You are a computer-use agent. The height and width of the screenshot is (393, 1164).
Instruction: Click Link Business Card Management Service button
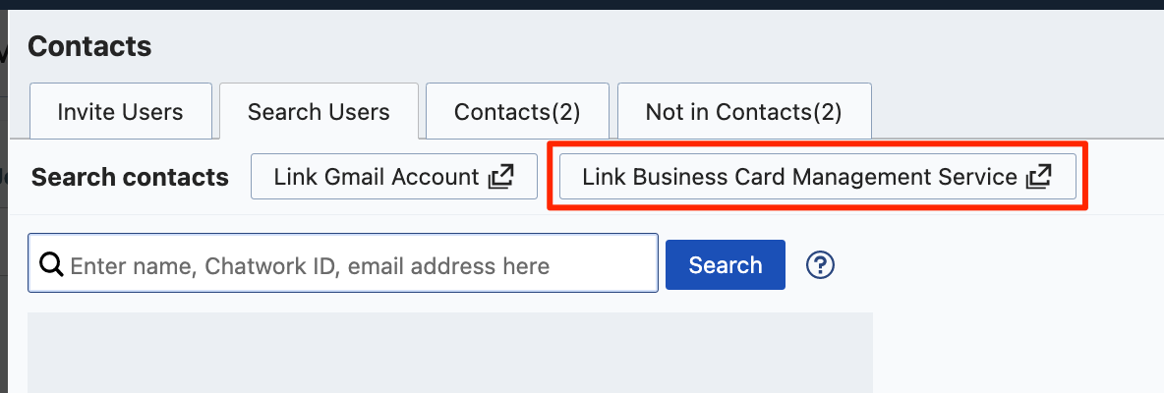pyautogui.click(x=817, y=177)
